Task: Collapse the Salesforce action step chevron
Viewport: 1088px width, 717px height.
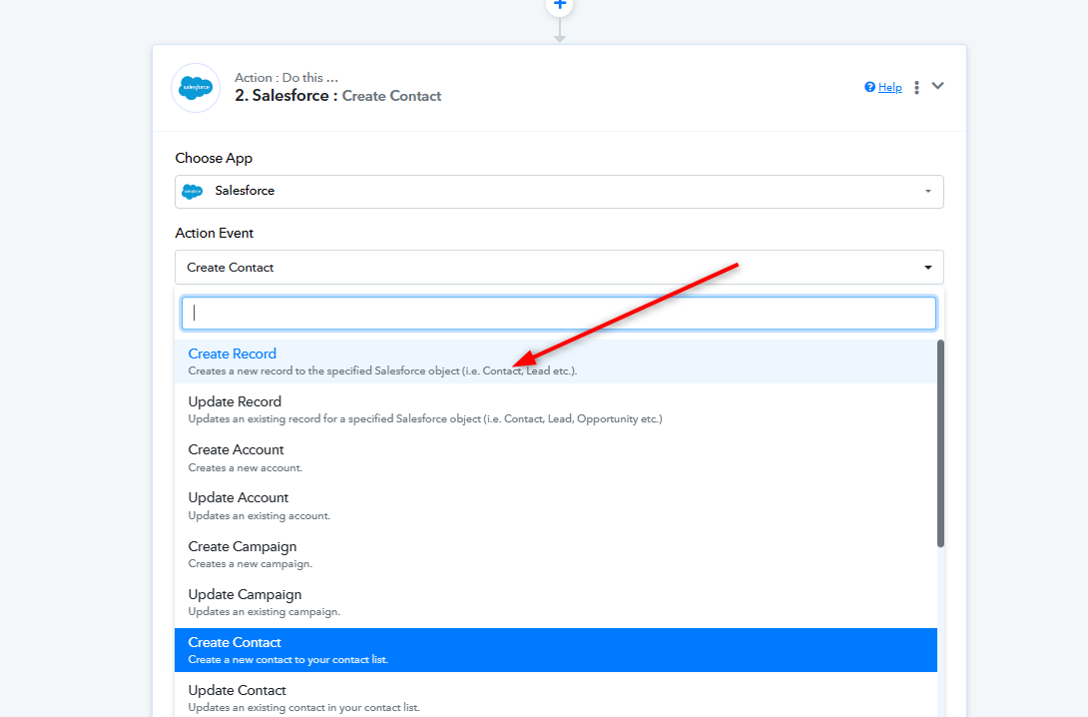Action: [x=937, y=86]
